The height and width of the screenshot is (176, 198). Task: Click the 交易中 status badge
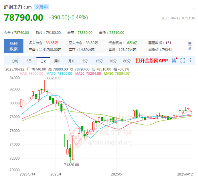pos(42,7)
